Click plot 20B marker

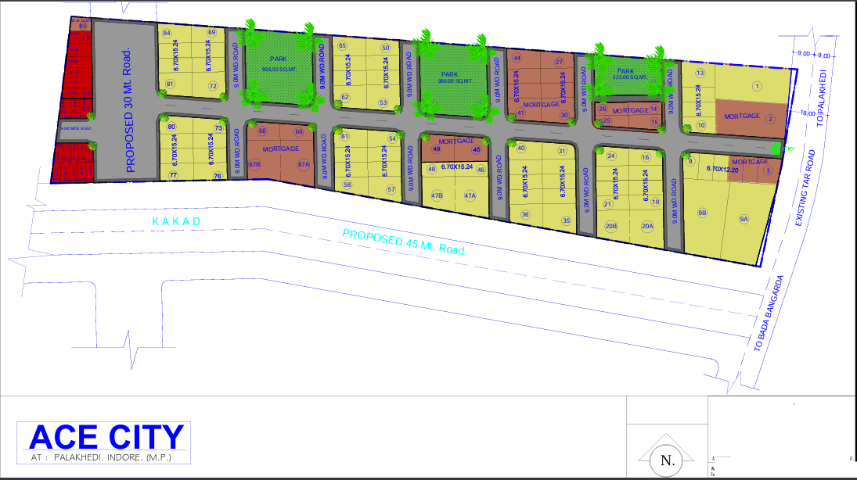pos(611,226)
